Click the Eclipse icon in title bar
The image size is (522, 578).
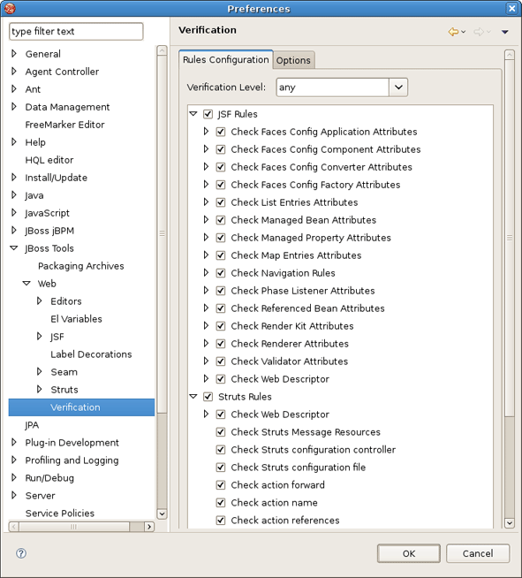10,9
